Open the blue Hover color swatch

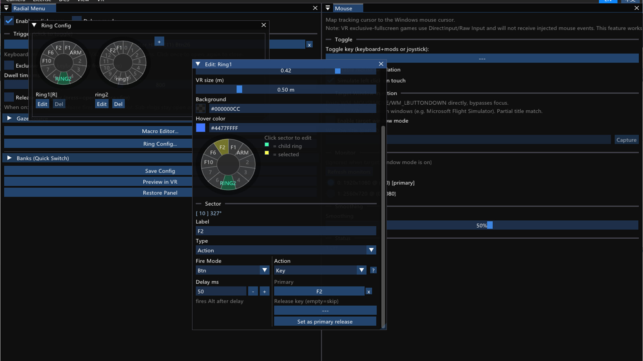(200, 128)
